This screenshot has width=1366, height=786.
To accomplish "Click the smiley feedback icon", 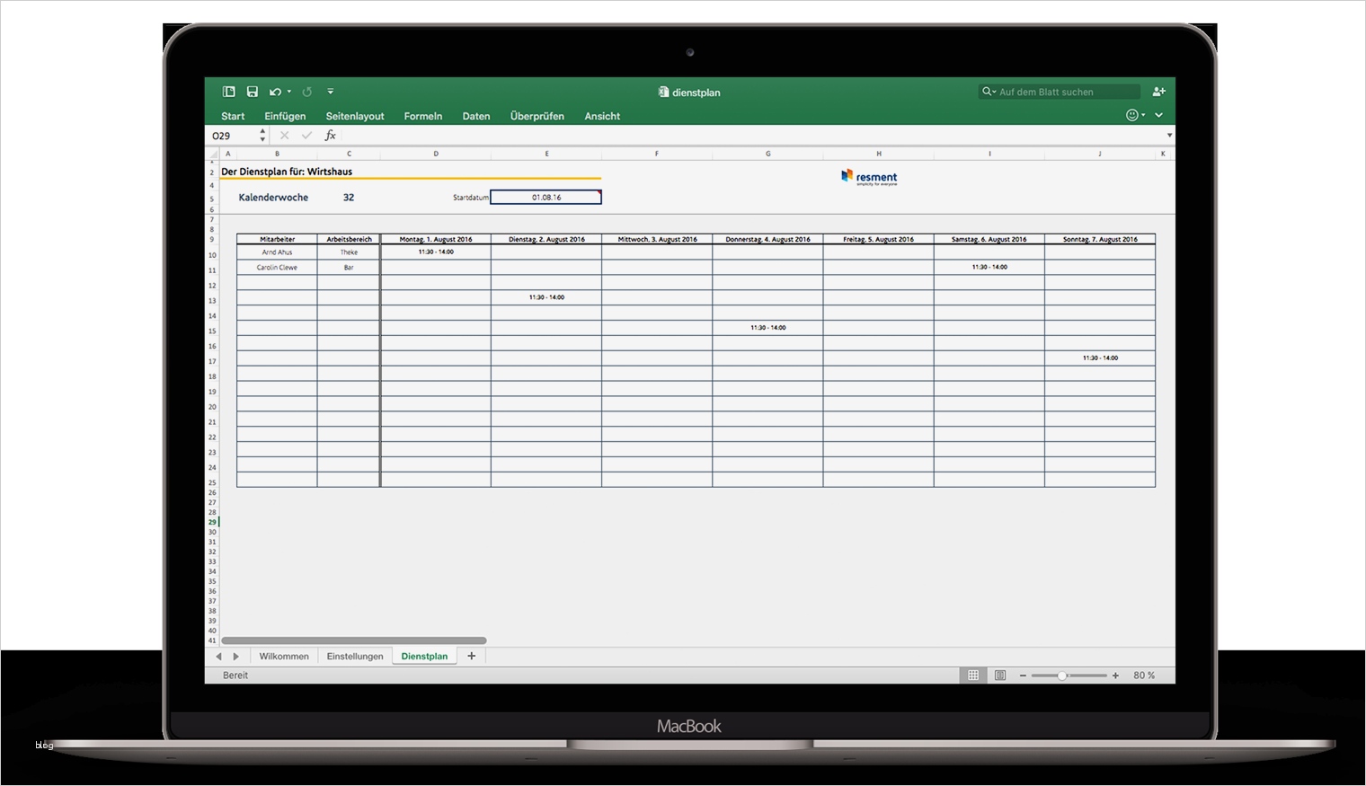I will pyautogui.click(x=1131, y=115).
